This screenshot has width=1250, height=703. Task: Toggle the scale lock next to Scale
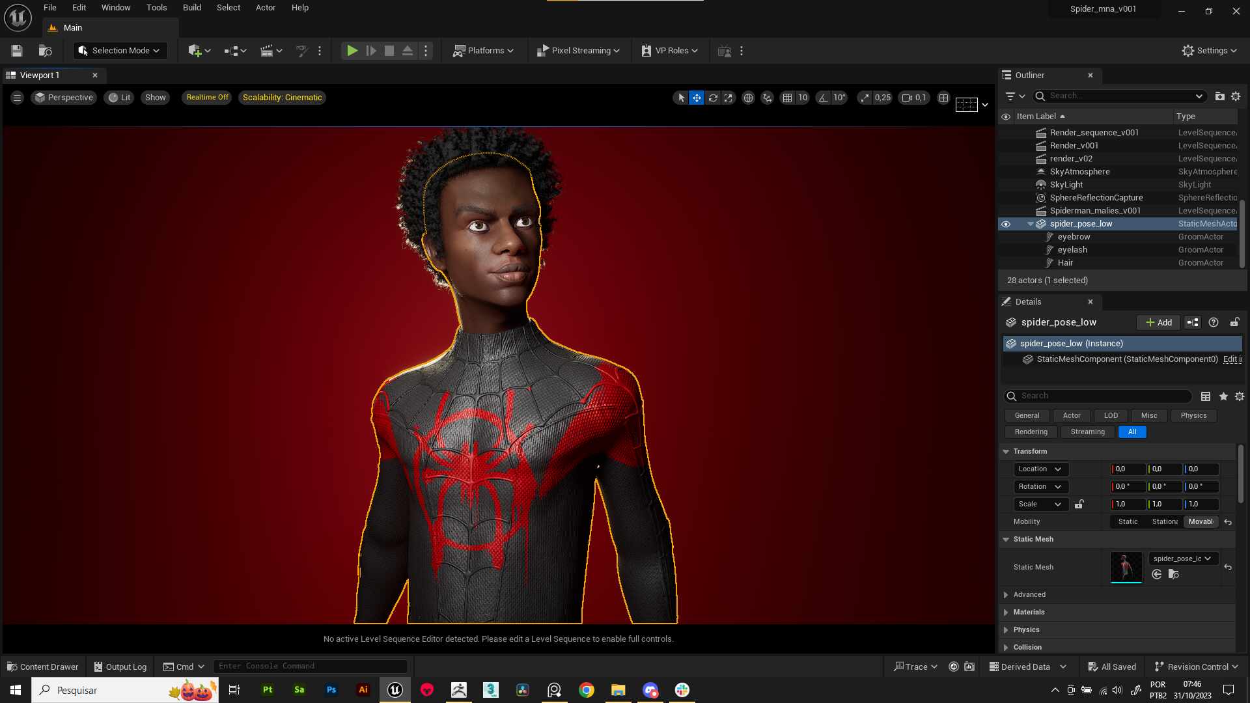[1079, 504]
